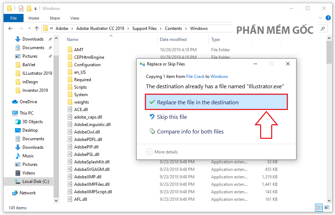The image size is (335, 215).
Task: Select Compare info for both files
Action: tap(190, 131)
